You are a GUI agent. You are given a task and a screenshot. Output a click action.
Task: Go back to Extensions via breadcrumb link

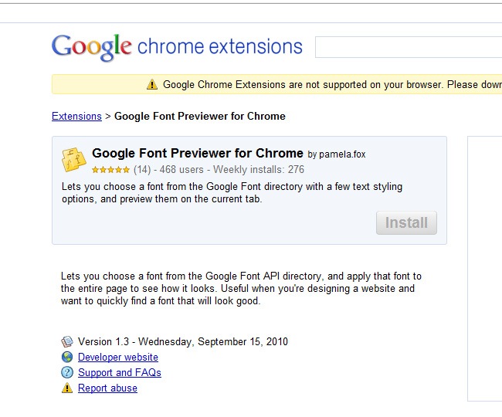76,117
